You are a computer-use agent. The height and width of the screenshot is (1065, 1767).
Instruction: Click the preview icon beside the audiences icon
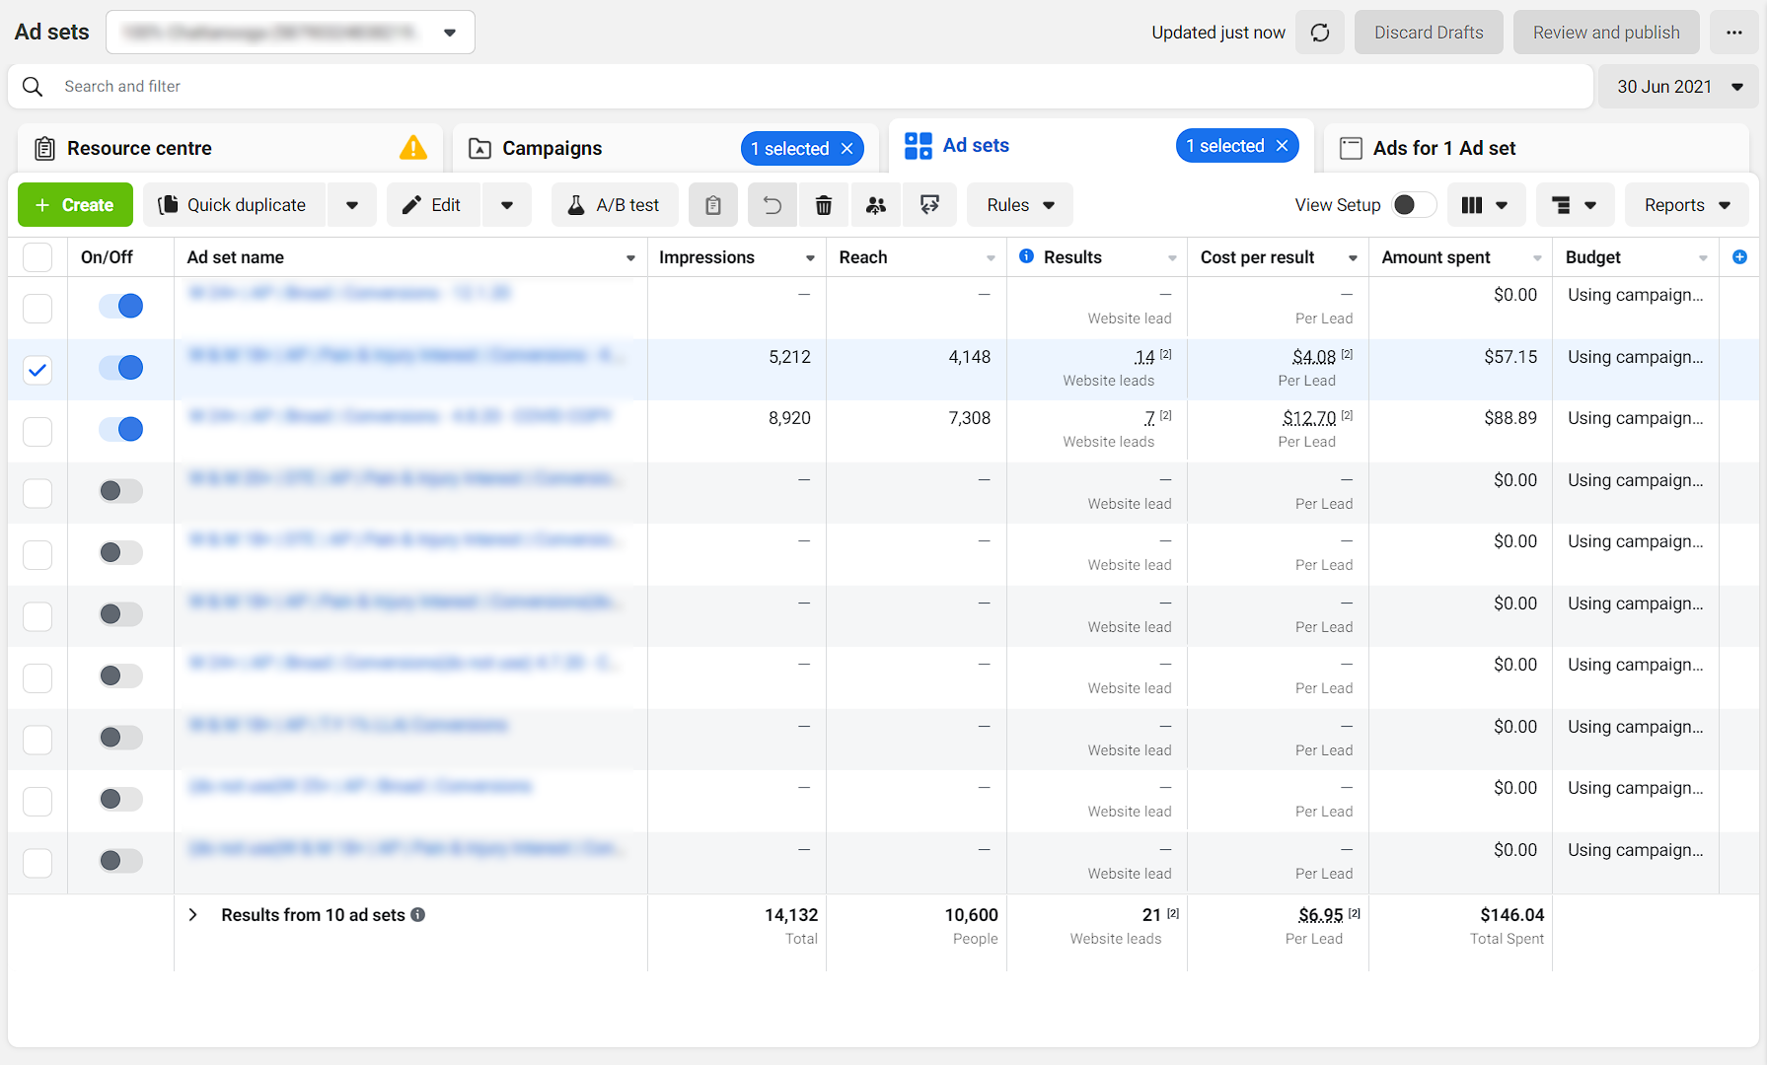pyautogui.click(x=929, y=204)
